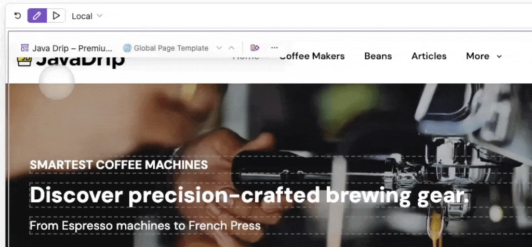
Task: Click the JavaDrip logo icon
Action: tap(24, 61)
